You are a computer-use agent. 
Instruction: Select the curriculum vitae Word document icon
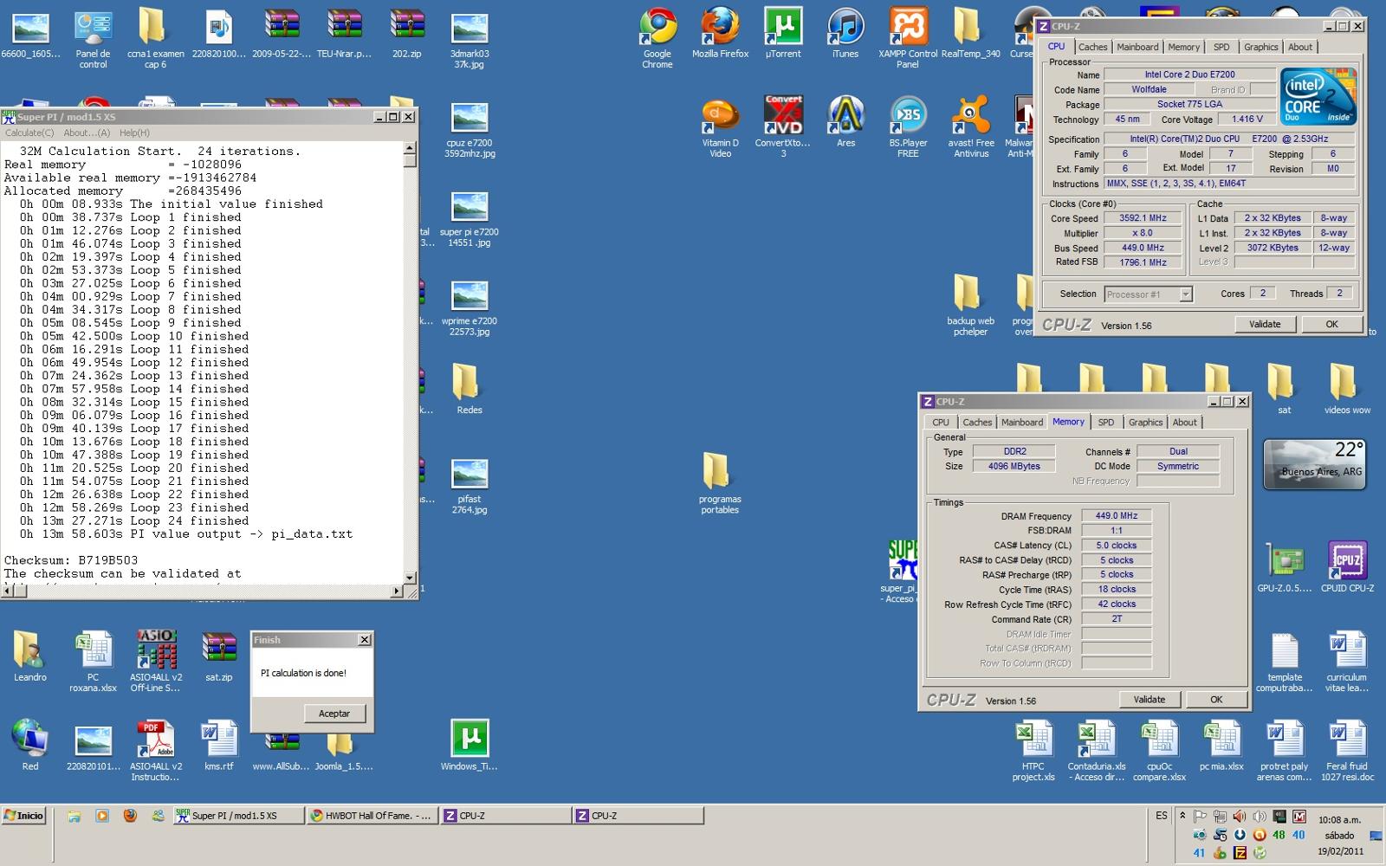1347,662
